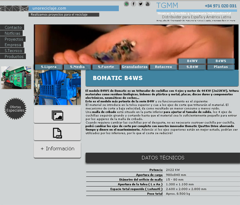This screenshot has height=205, width=240.
Task: Open Proyectos in the side menu
Action: click(13, 39)
